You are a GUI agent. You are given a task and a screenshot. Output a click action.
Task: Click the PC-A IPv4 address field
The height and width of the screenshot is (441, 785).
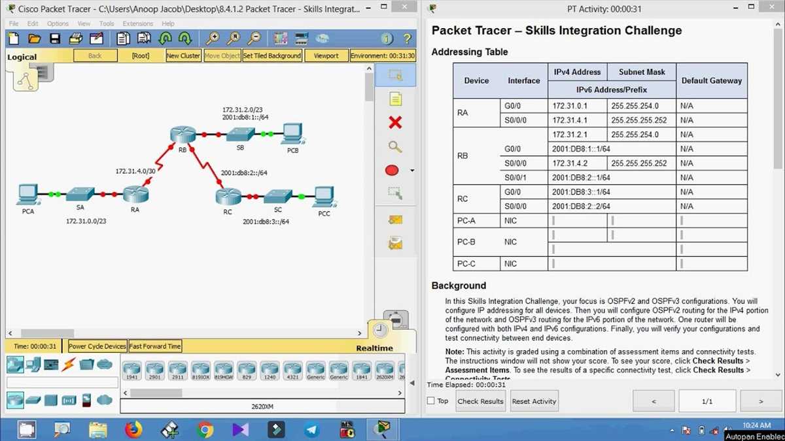tap(578, 221)
